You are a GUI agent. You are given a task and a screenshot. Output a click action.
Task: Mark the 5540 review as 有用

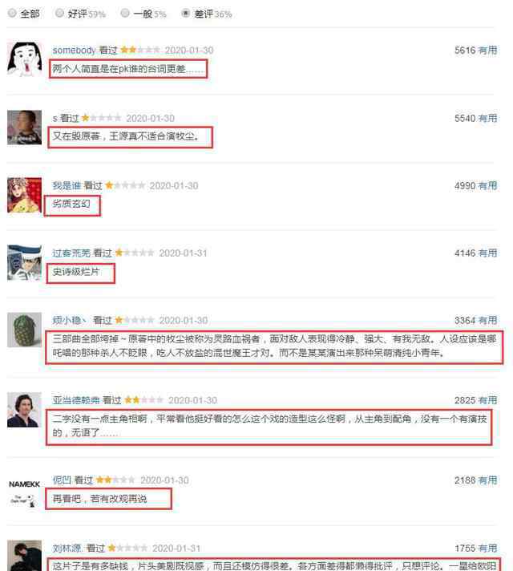(487, 119)
